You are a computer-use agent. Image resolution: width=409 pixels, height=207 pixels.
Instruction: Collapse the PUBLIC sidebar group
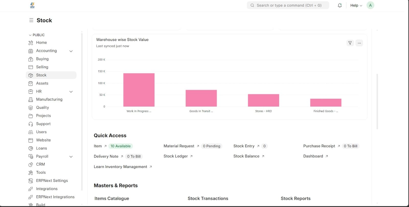click(x=37, y=35)
